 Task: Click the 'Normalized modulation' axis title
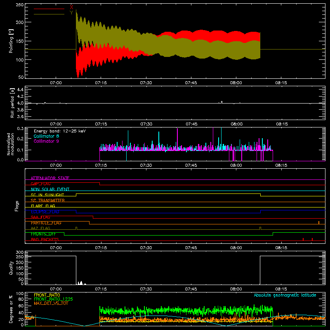click(x=10, y=144)
